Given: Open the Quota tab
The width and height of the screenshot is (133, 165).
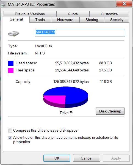Looking at the screenshot, I should tap(73, 14).
